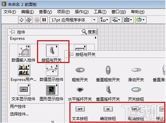Open the 文件(F) menu

coord(10,12)
